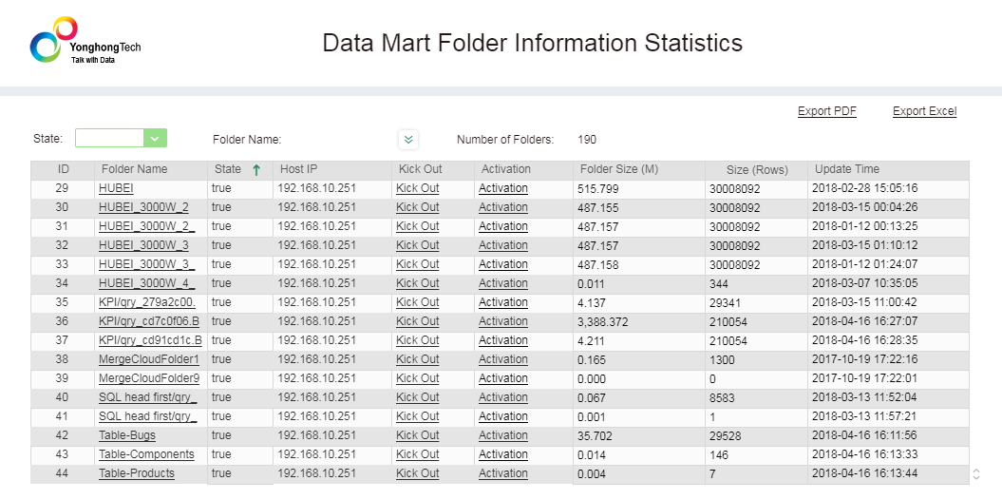1002x500 pixels.
Task: Export the report as PDF
Action: [826, 111]
